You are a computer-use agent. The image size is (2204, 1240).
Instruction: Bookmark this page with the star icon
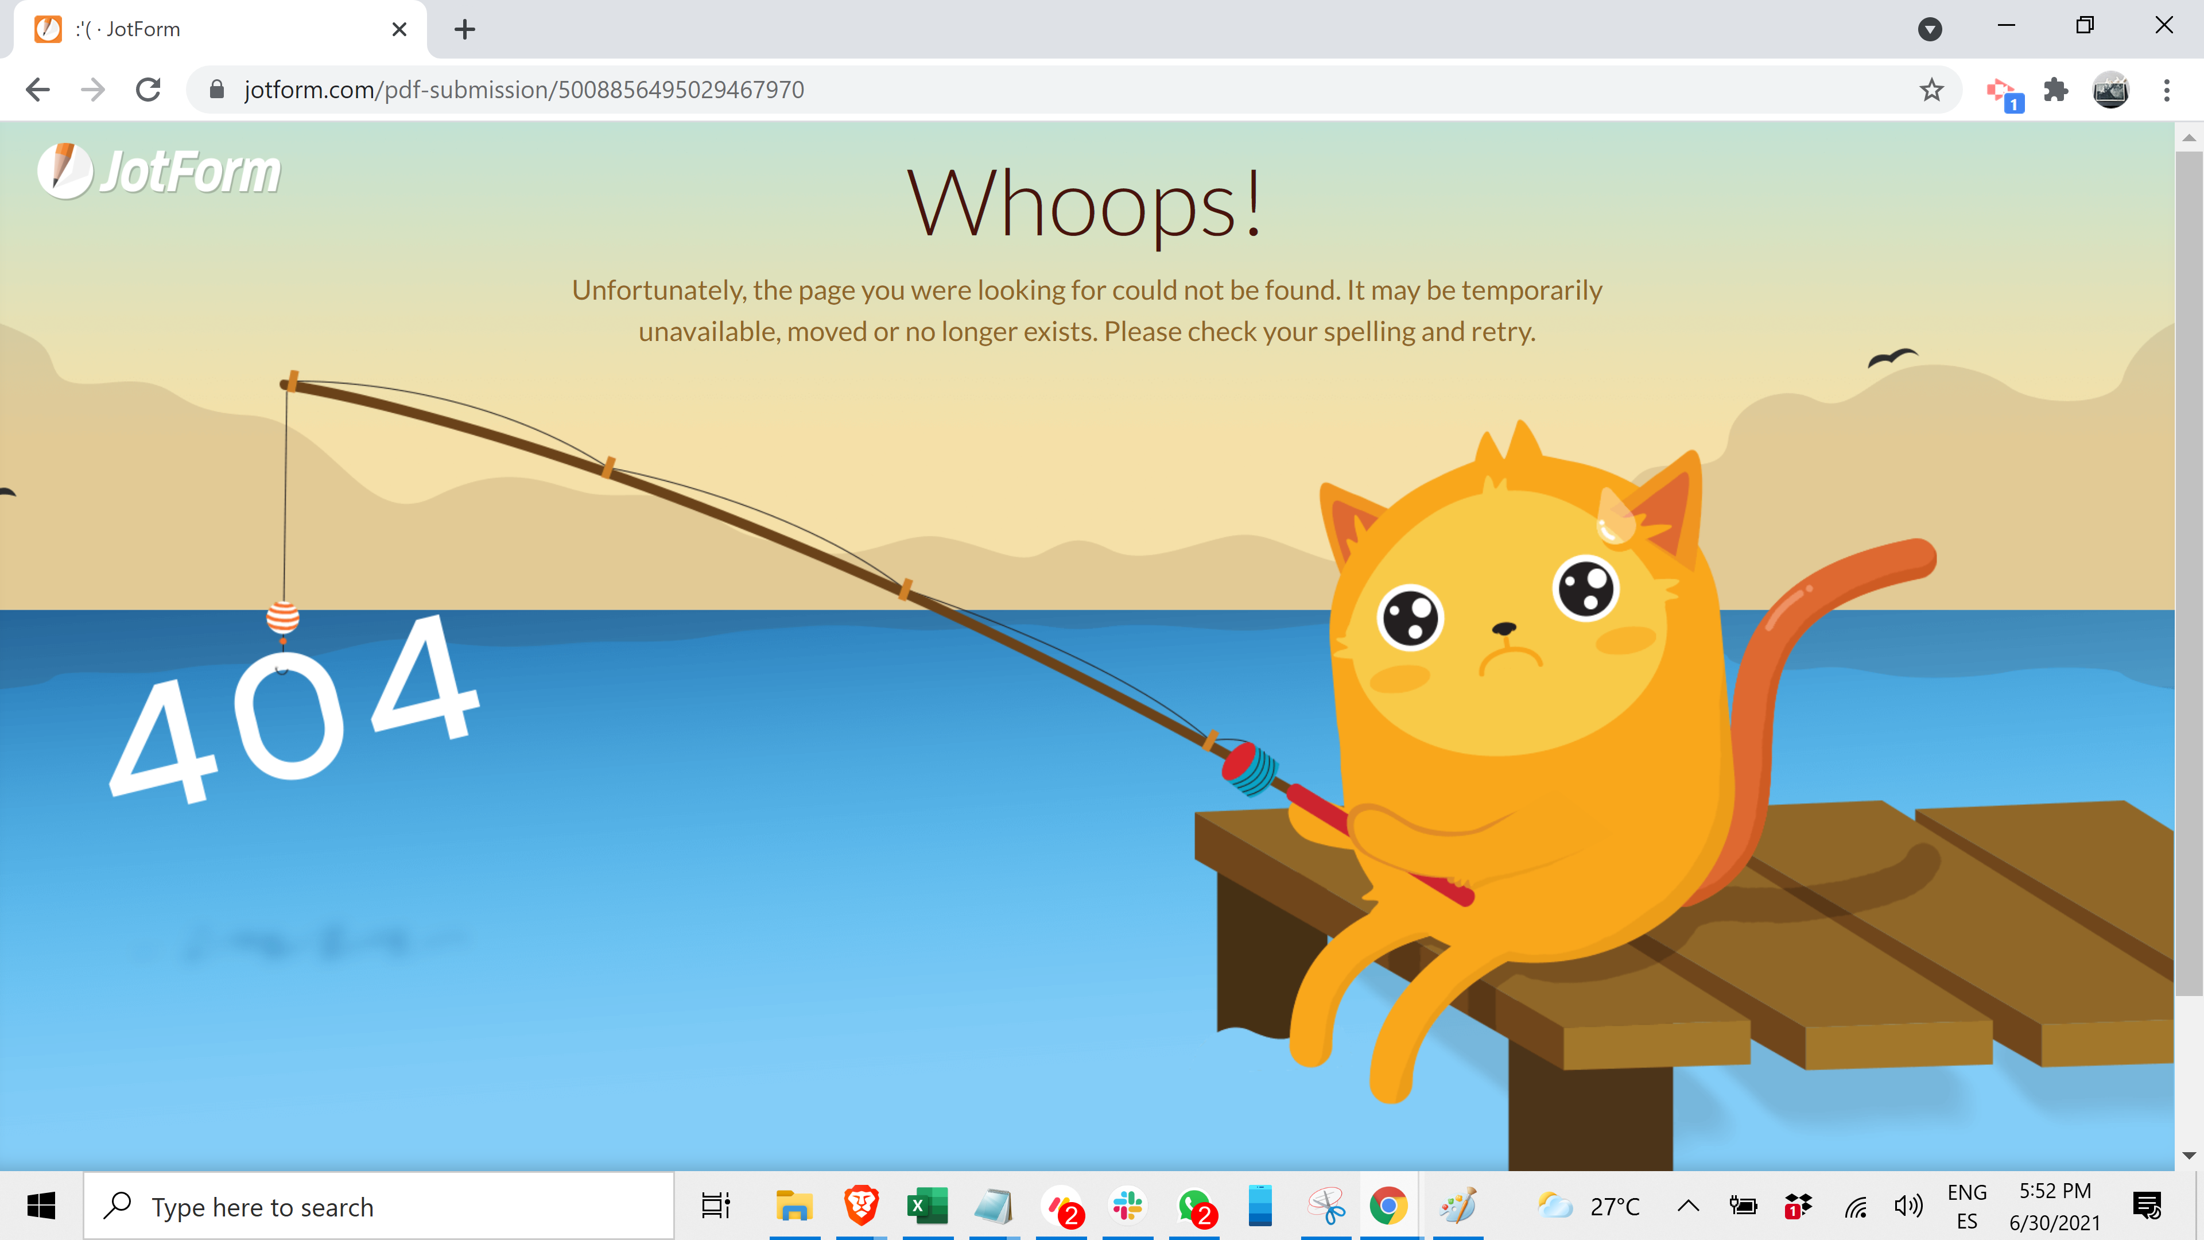pyautogui.click(x=1931, y=90)
